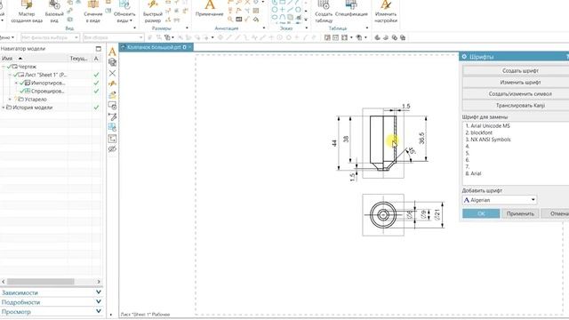569x320 pixels.
Task: Expand the Таблица ribbon group options
Action: coord(367,28)
